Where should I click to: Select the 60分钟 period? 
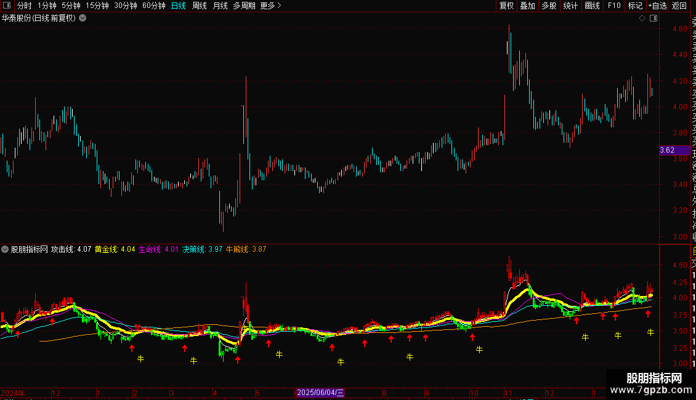154,6
